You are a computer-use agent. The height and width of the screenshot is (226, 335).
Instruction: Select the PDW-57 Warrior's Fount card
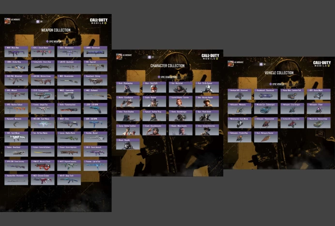pyautogui.click(x=43, y=166)
